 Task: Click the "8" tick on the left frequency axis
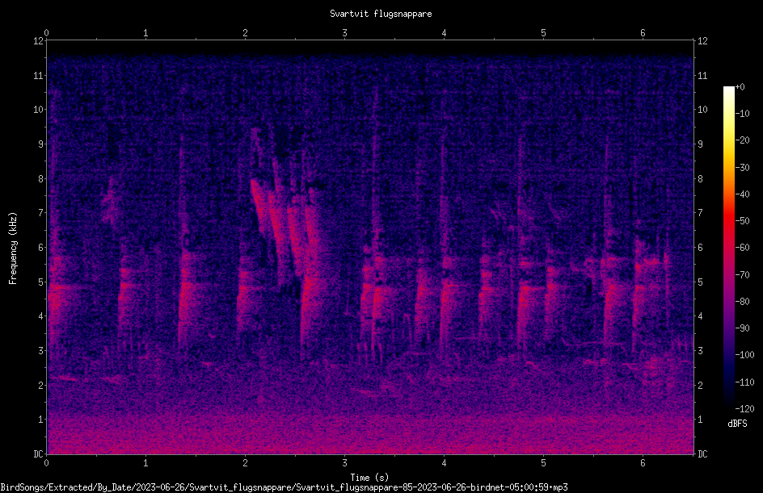(40, 179)
